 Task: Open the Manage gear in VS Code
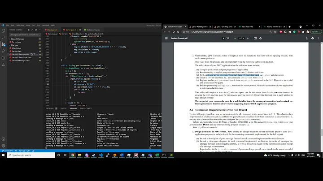[x=3, y=146]
